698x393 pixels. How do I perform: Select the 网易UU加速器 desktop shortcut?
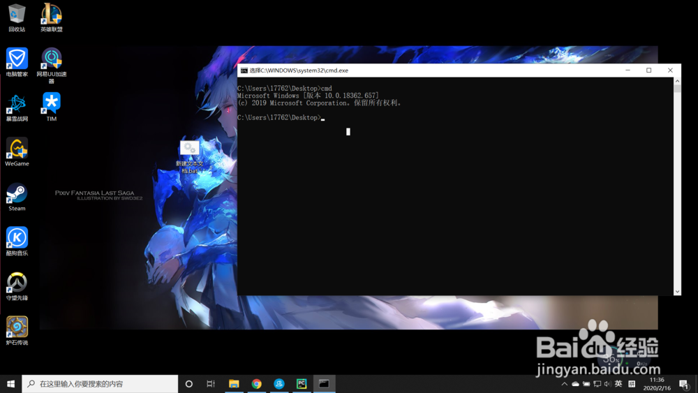click(x=52, y=66)
